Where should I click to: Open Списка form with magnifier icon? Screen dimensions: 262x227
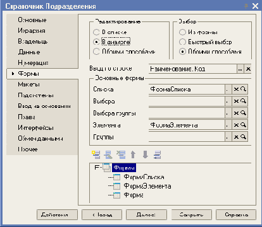(x=243, y=90)
